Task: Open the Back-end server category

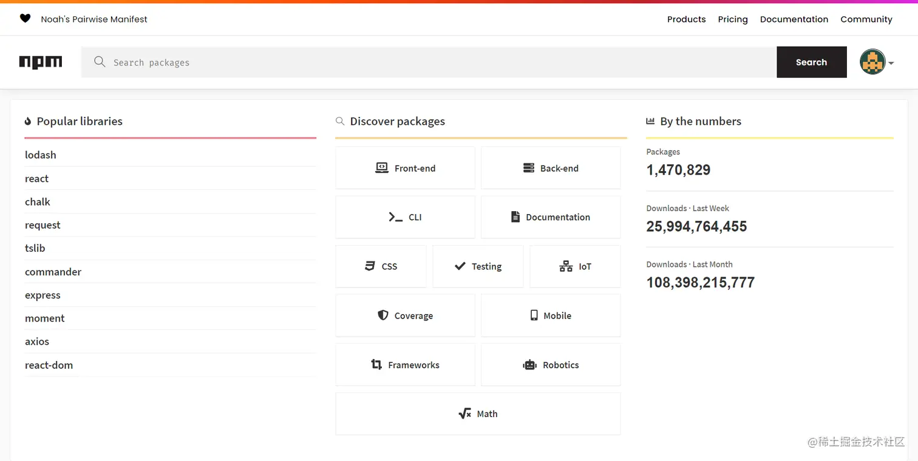Action: 551,168
